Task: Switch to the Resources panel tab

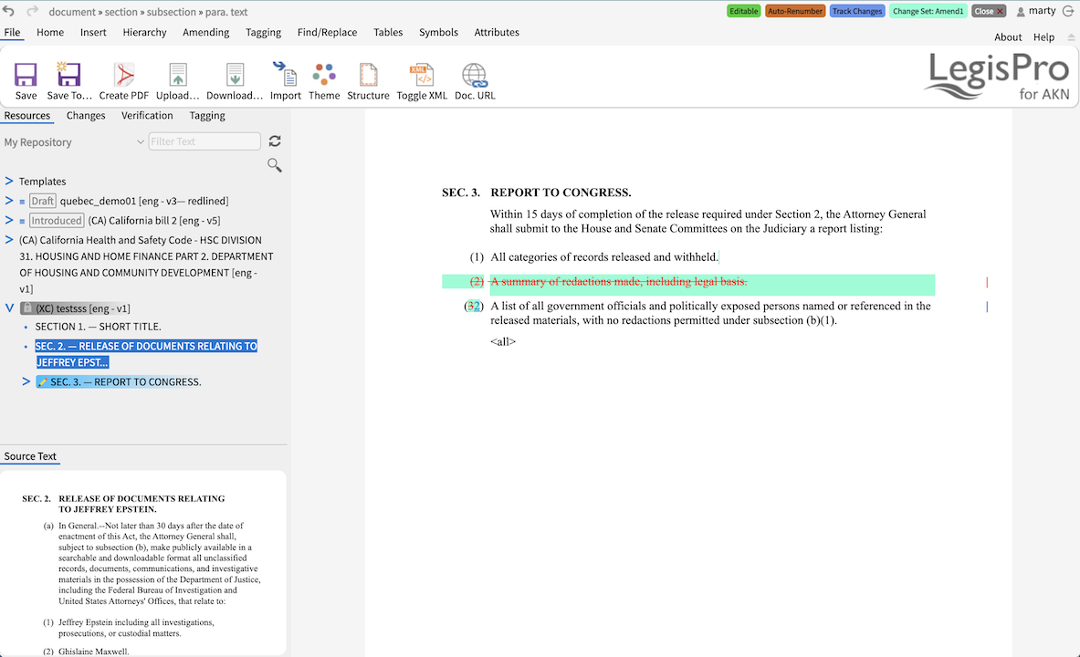Action: point(26,116)
